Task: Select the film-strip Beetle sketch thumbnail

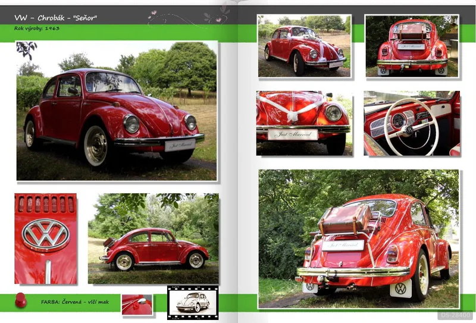Action: [x=193, y=303]
